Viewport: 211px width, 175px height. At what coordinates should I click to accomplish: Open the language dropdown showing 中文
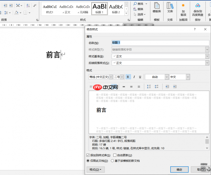[x=188, y=77]
